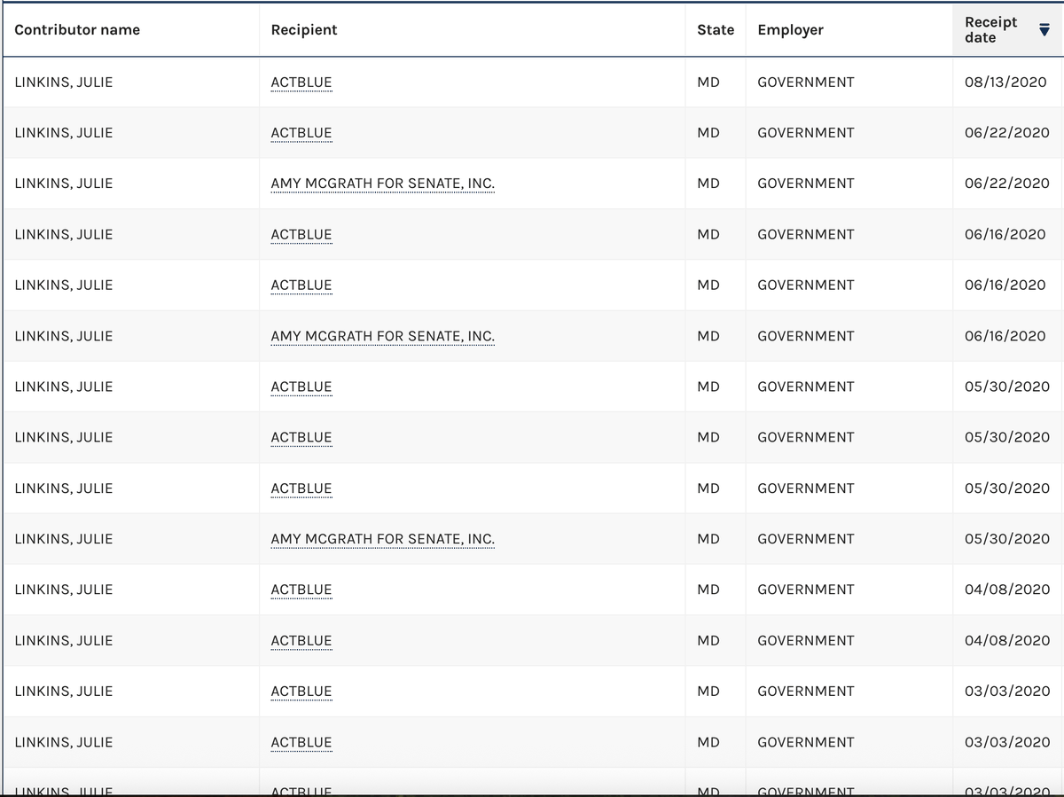The width and height of the screenshot is (1064, 797).
Task: Click MD in Amy McGrath 06/22/2020 row
Action: (x=708, y=184)
